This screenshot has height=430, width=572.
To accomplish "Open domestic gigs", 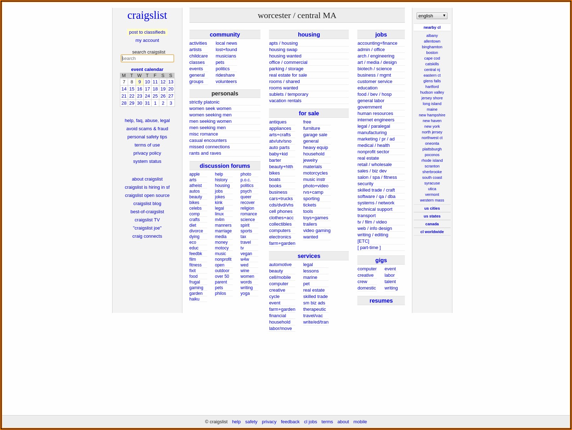I will pyautogui.click(x=367, y=288).
